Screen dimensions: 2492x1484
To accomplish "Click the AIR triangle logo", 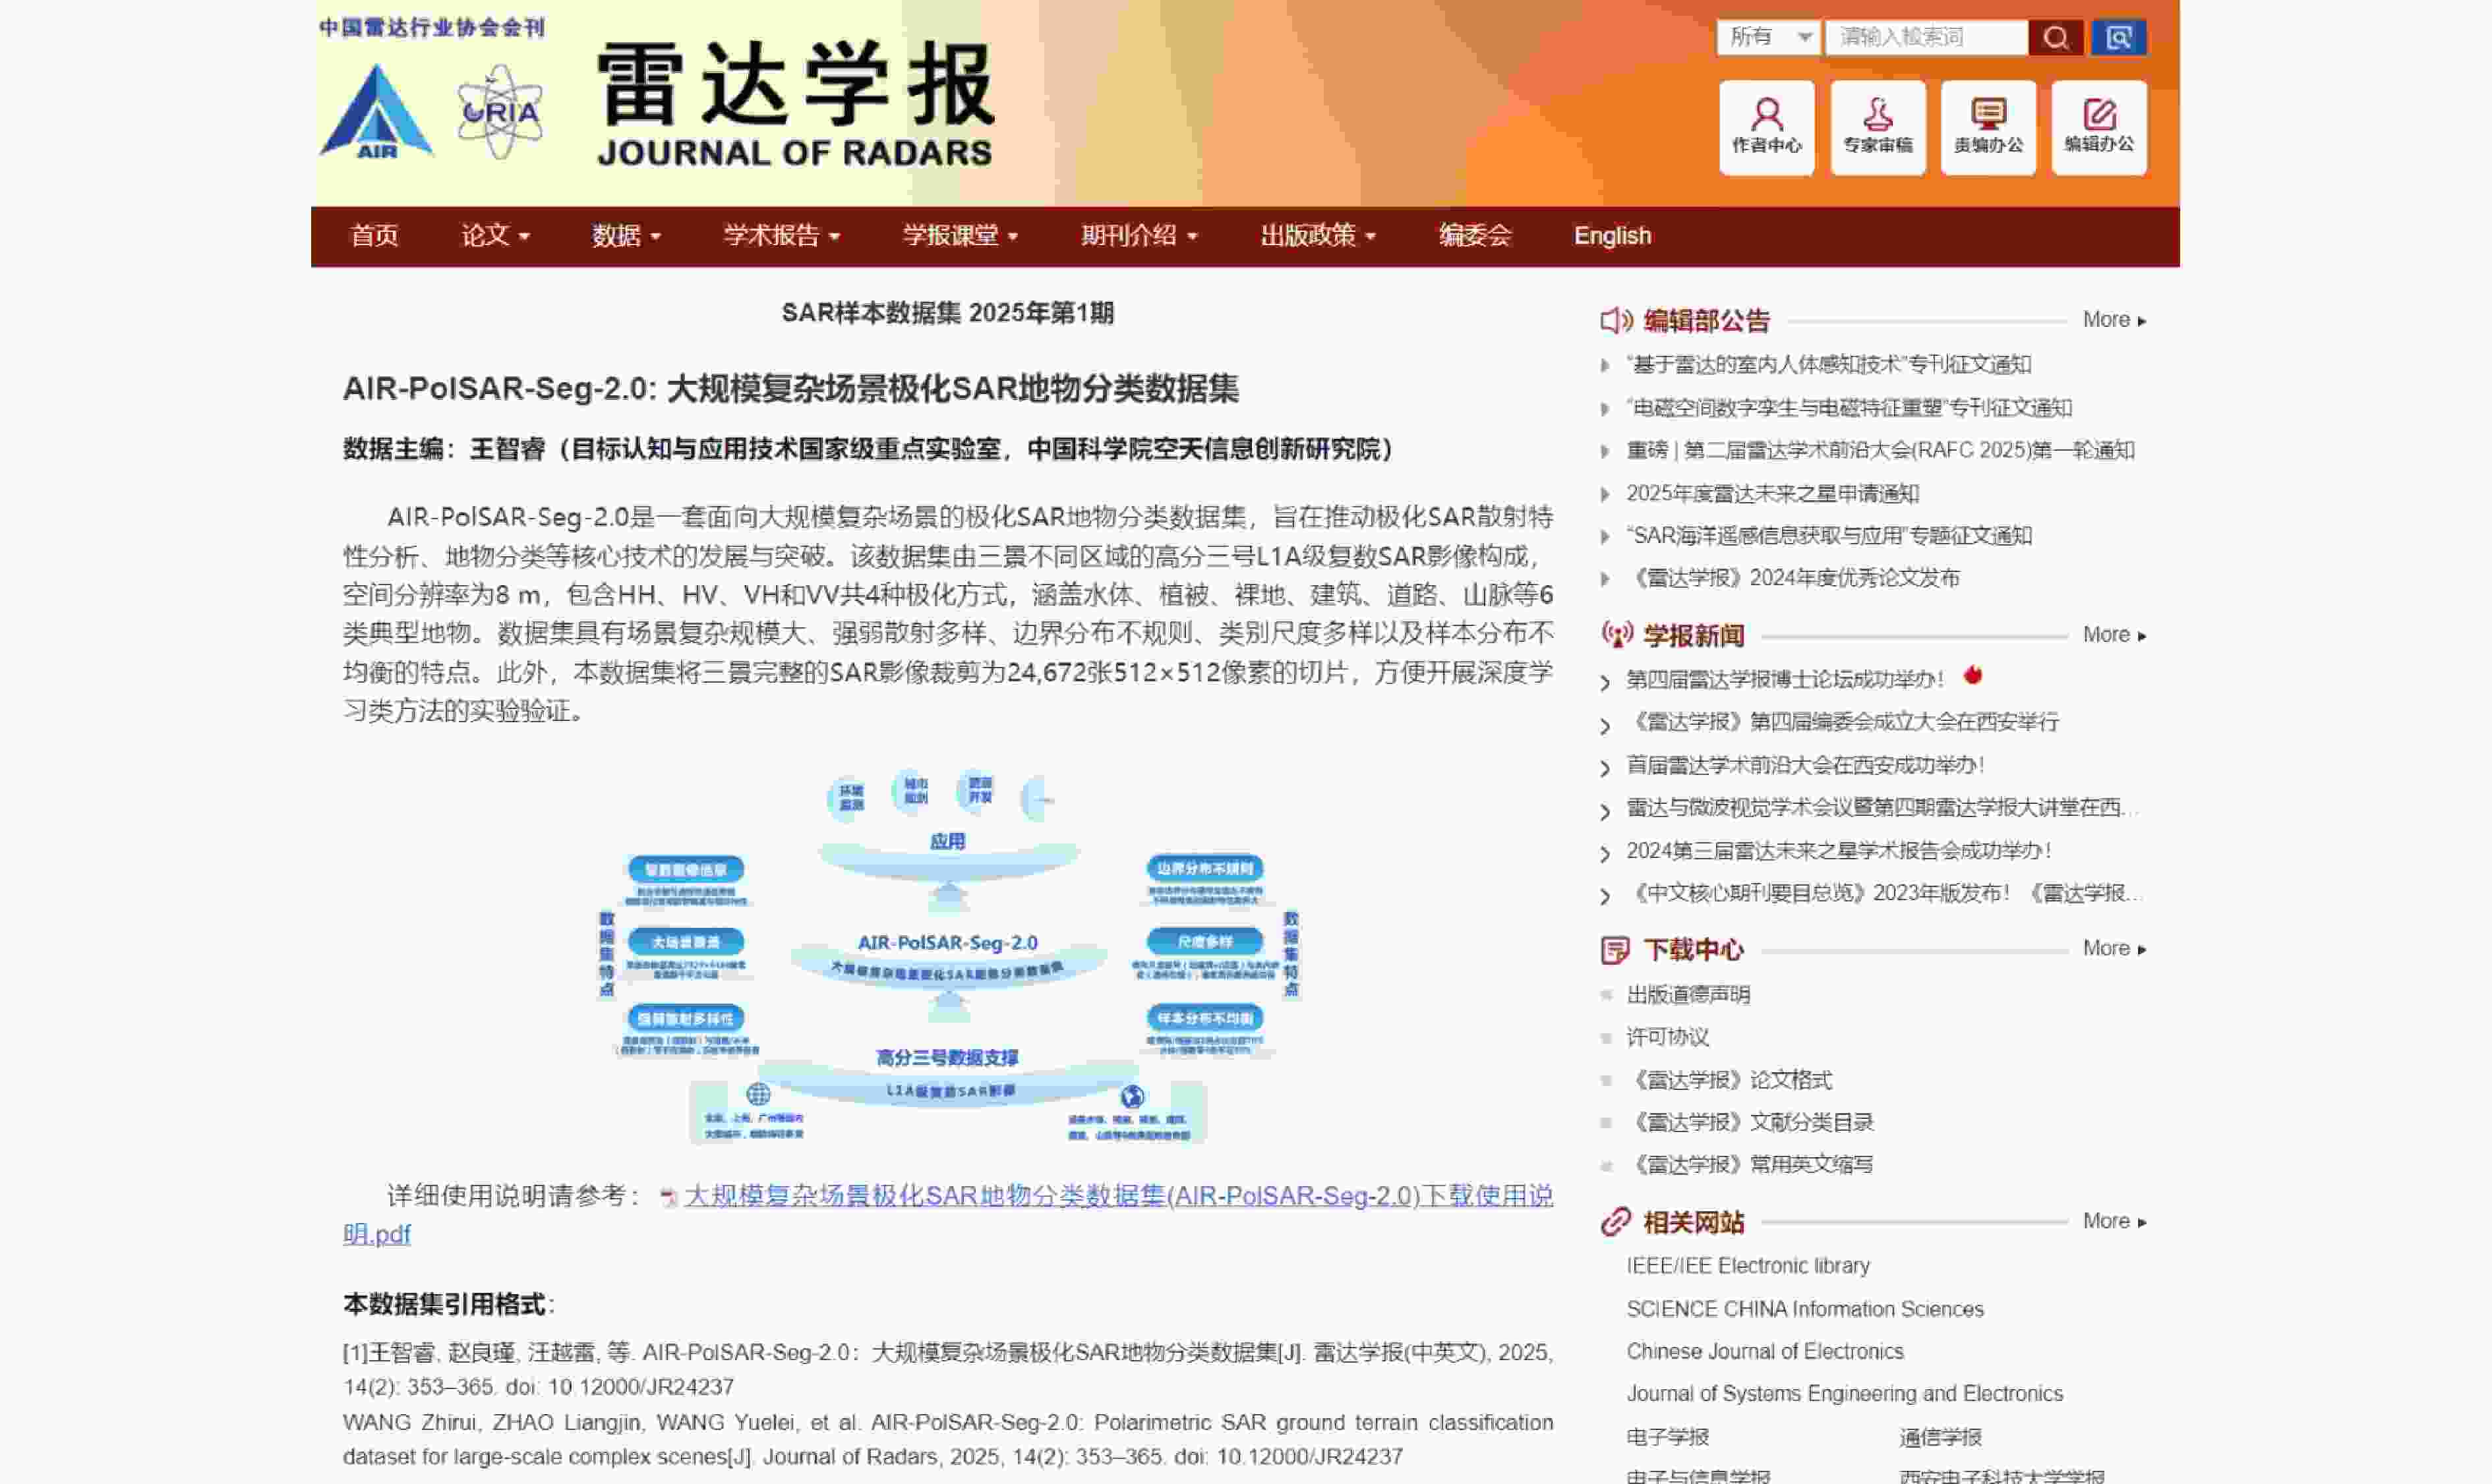I will point(376,112).
